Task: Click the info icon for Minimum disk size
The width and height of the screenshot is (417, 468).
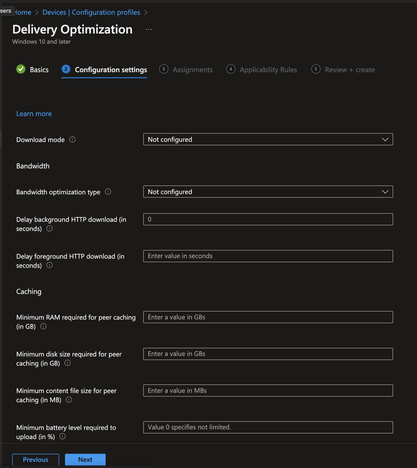Action: pos(68,363)
